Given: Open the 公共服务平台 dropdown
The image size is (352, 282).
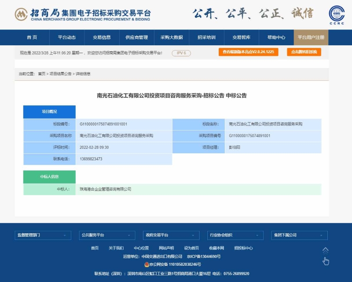Looking at the screenshot, I should [x=106, y=235].
